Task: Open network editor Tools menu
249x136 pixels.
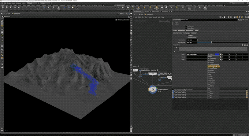Action: pos(150,17)
